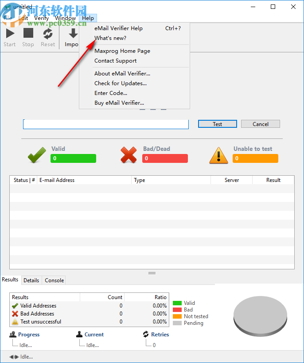Choose What's new? menu entry

coord(135,38)
